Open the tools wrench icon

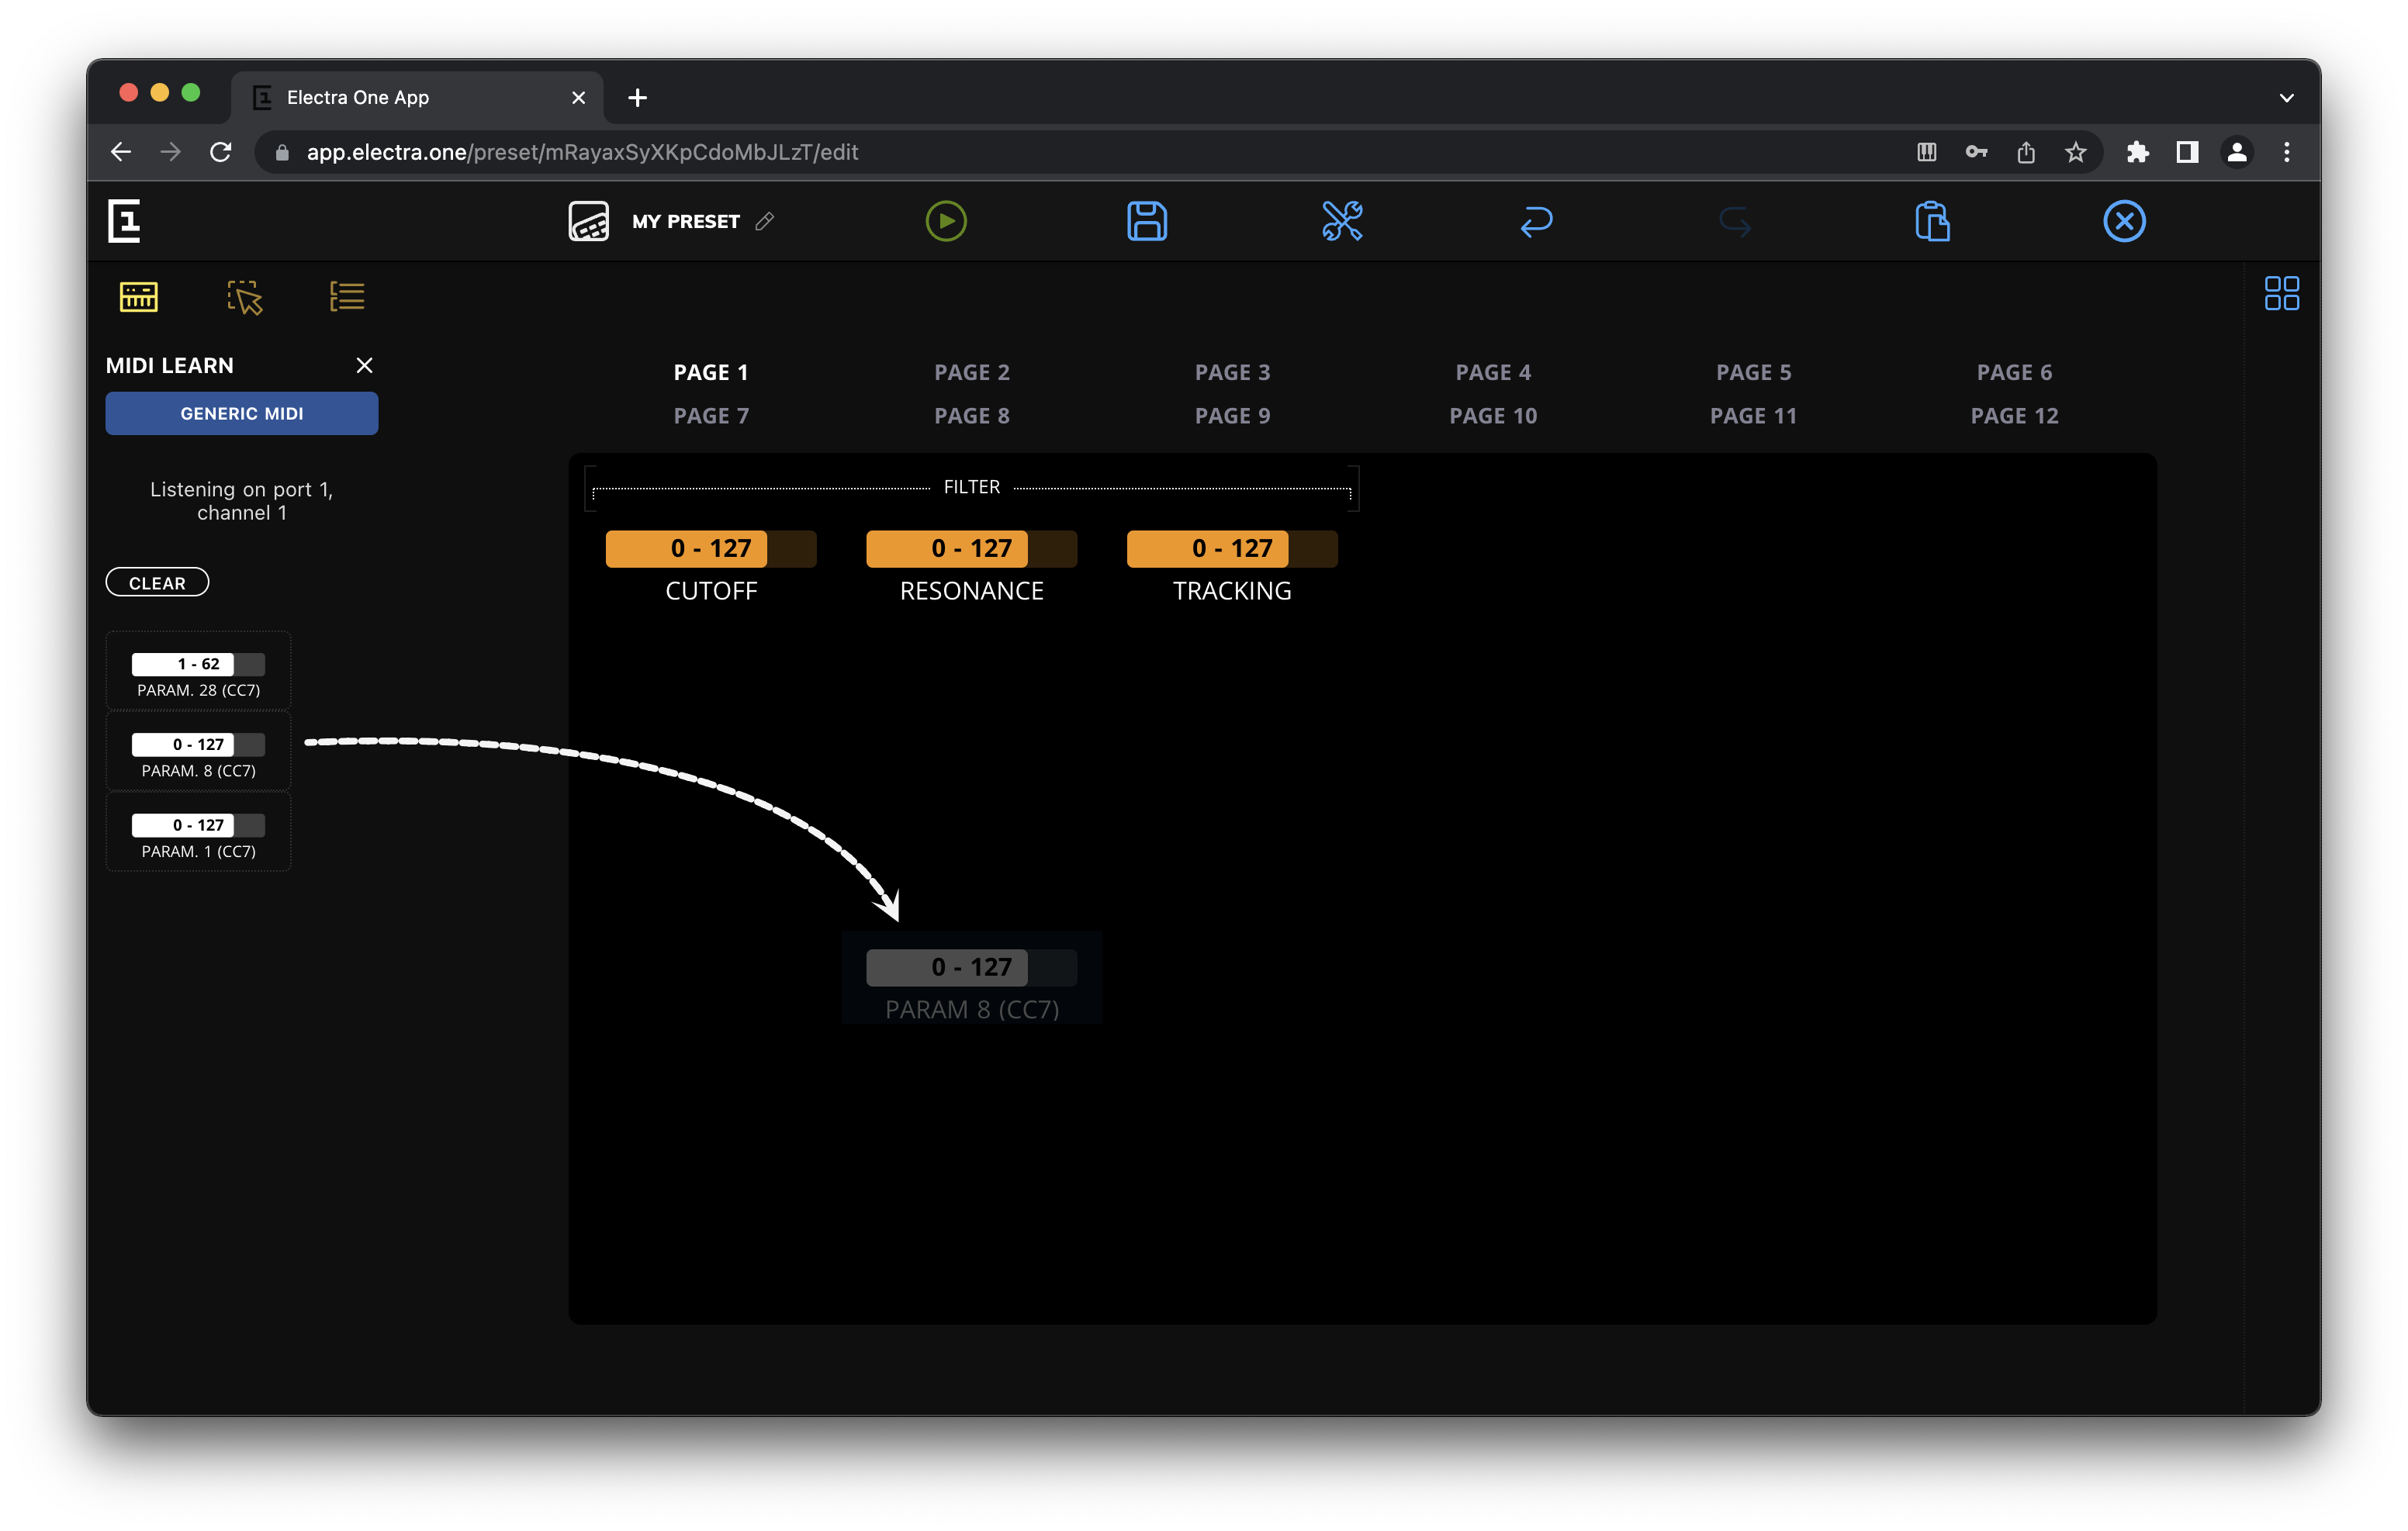click(x=1341, y=221)
